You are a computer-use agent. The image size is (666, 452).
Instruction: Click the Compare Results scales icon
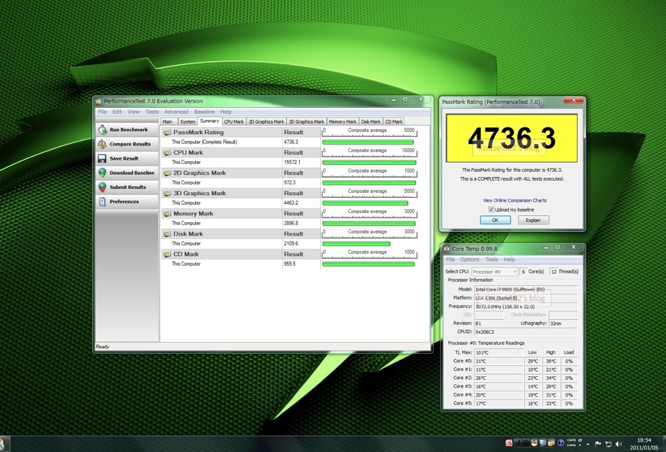coord(103,144)
